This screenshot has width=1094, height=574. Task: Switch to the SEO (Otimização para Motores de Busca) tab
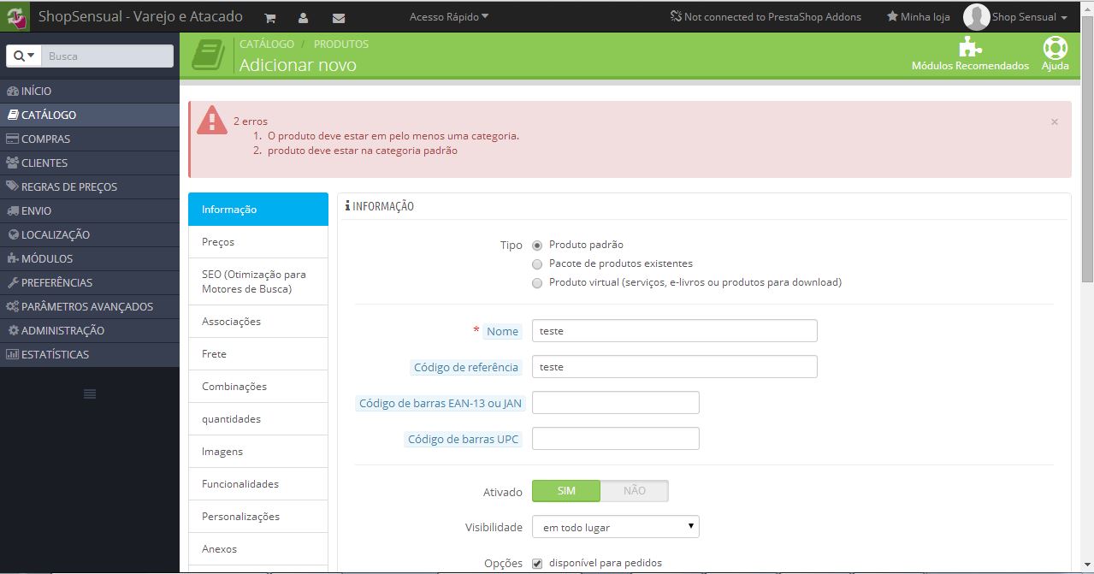[258, 282]
